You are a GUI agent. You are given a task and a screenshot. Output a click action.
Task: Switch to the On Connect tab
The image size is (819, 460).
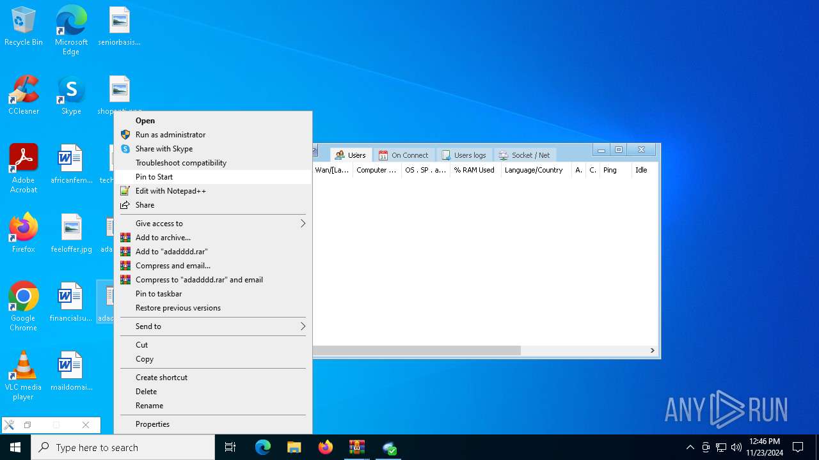pos(404,155)
